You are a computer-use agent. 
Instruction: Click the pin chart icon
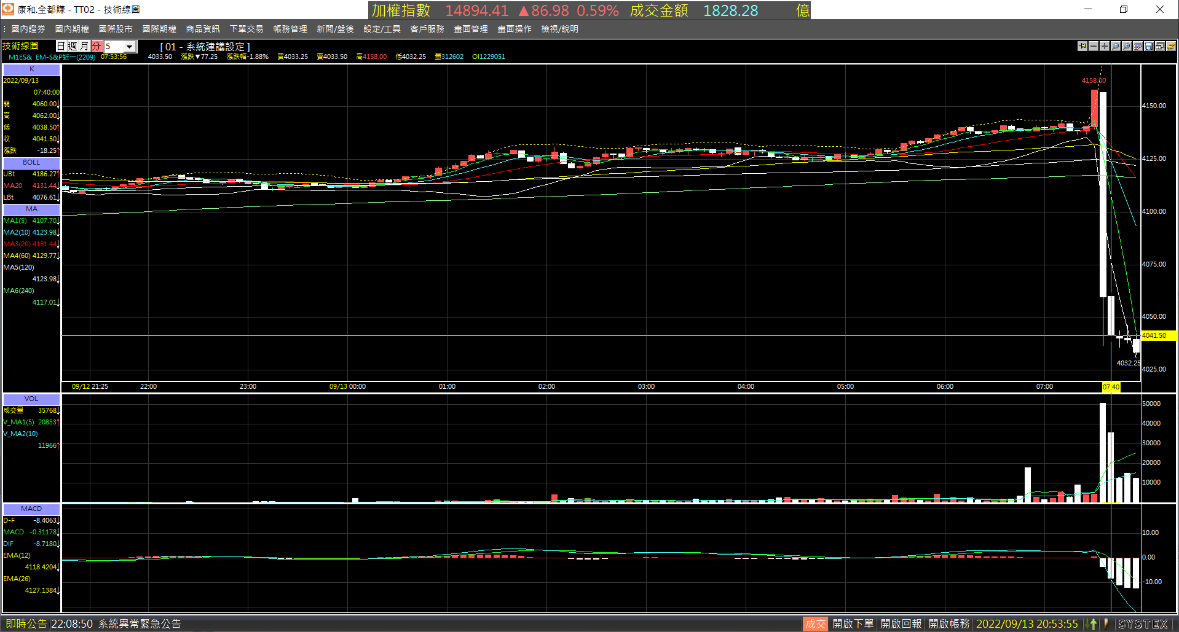click(1082, 46)
